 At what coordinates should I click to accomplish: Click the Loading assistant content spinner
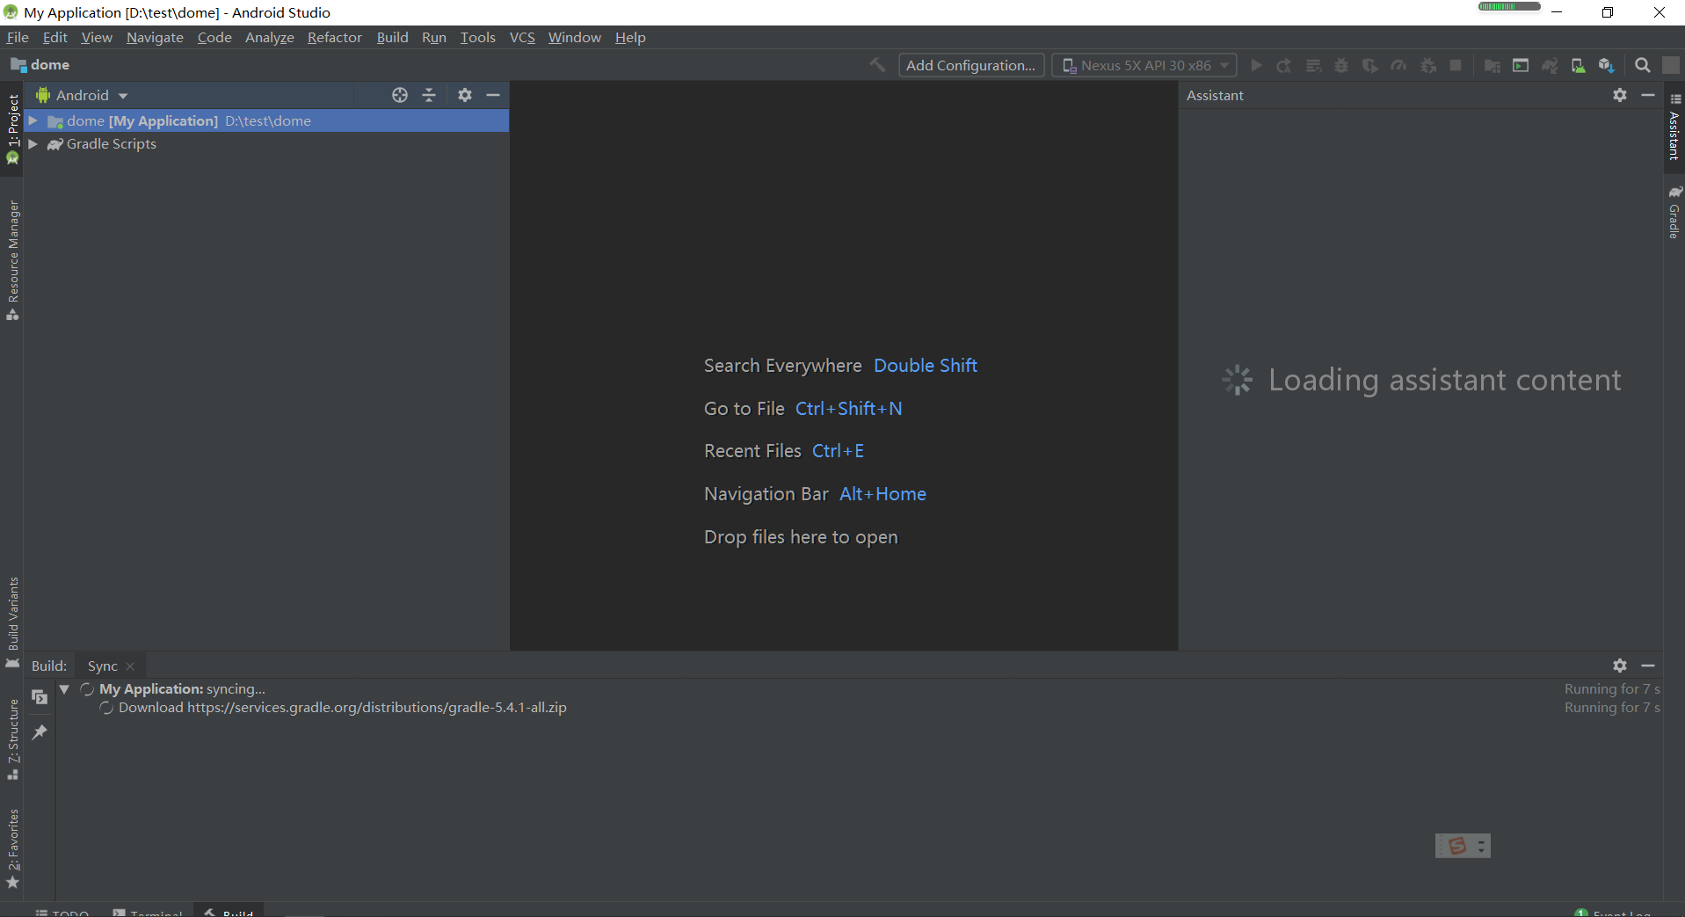(1238, 380)
